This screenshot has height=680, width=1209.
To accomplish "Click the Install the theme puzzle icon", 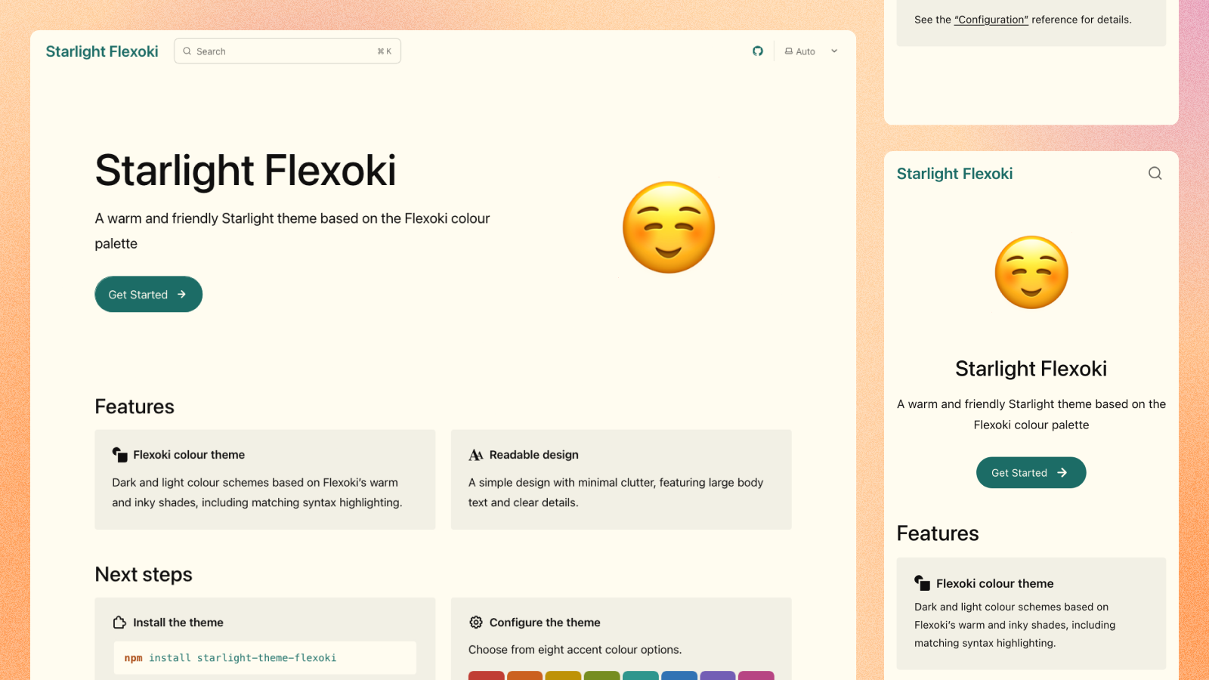I will click(119, 623).
